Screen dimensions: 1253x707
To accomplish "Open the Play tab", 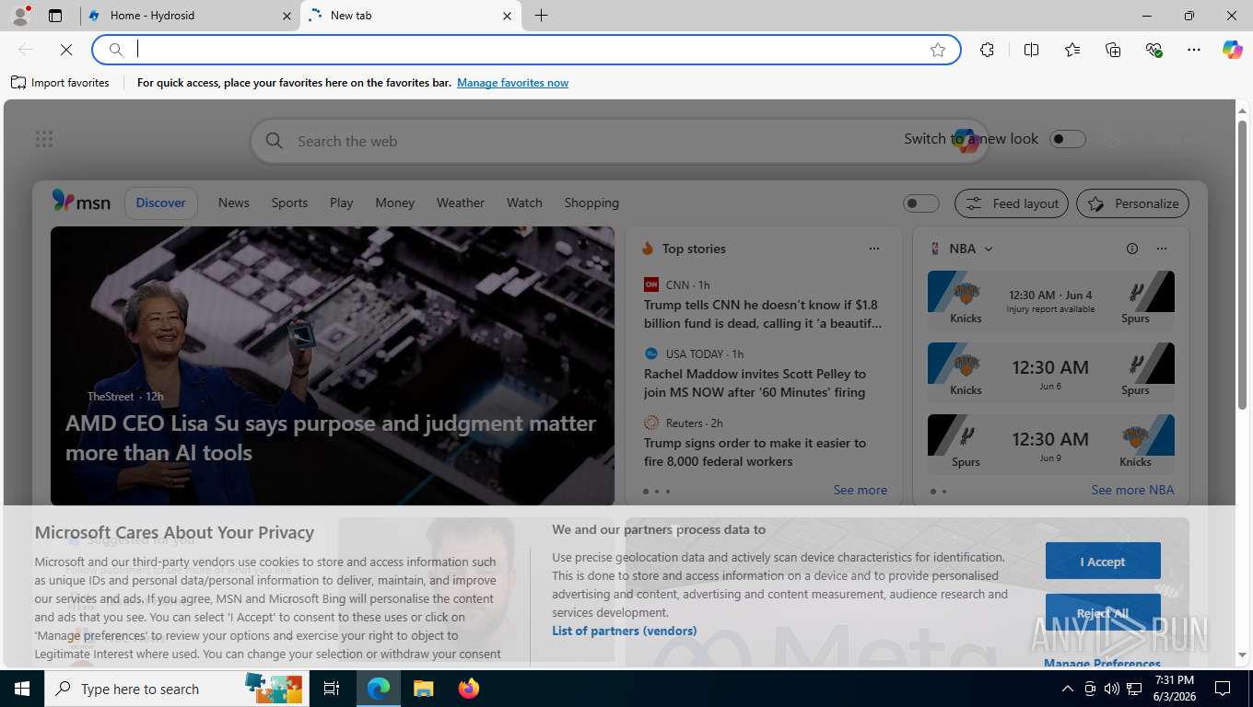I will (342, 203).
